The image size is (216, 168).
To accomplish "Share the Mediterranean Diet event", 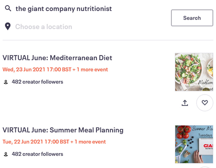I will coord(185,103).
